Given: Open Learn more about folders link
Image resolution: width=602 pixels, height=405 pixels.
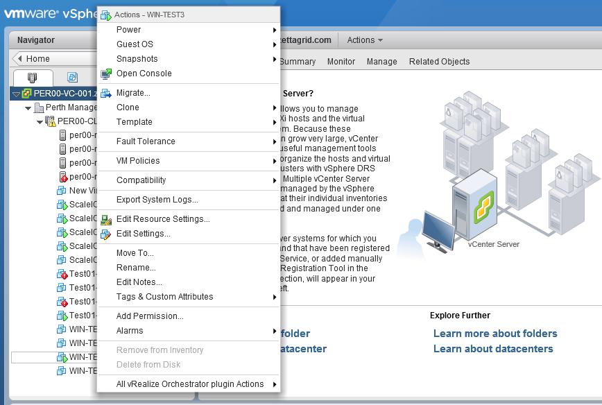Looking at the screenshot, I should pos(495,333).
